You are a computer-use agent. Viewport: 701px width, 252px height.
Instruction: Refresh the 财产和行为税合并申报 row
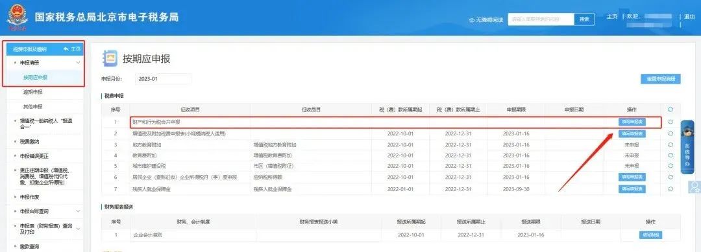(x=670, y=122)
